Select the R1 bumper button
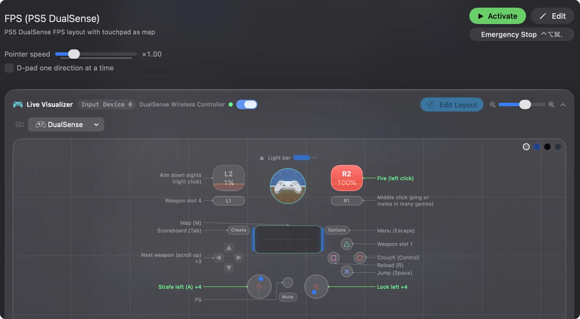 click(x=347, y=201)
